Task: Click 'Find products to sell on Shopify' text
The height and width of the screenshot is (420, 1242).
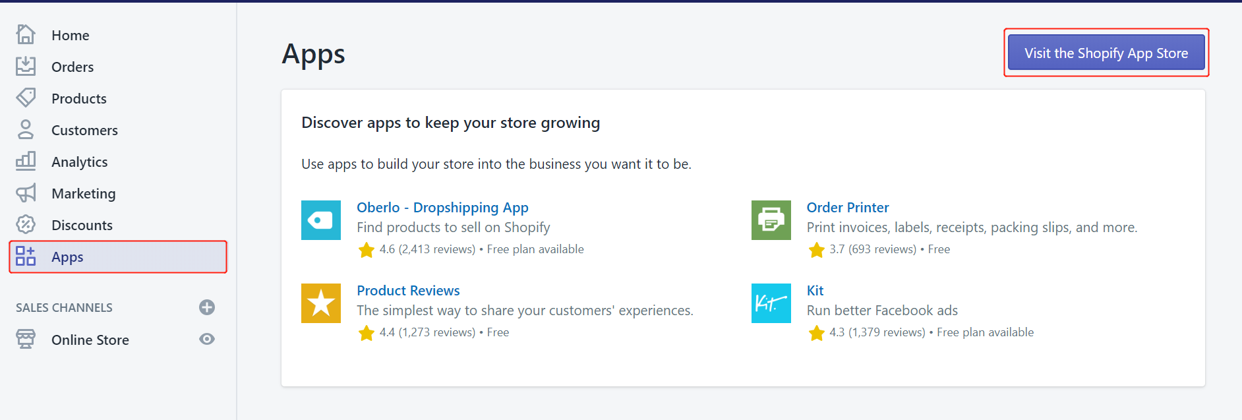Action: point(454,227)
